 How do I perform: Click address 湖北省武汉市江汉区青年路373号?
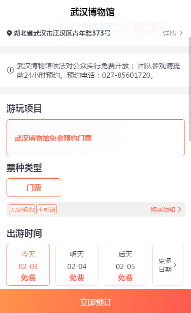click(x=62, y=33)
